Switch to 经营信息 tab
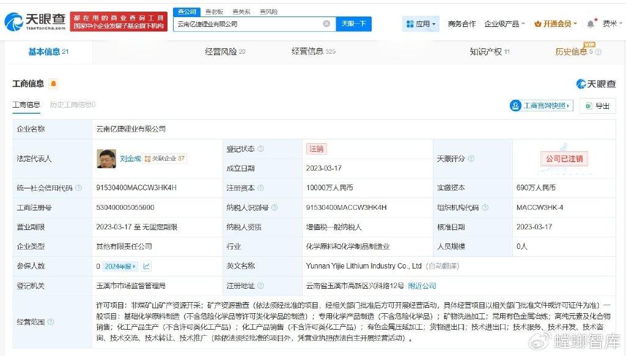 tap(314, 51)
